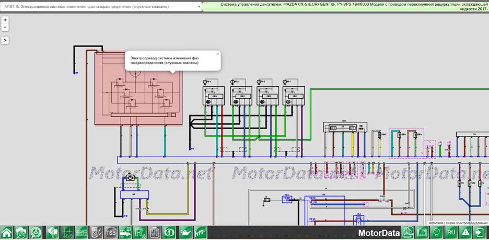This screenshot has width=489, height=240.
Task: Zoom out the diagram with minus button
Action: click(x=5, y=27)
